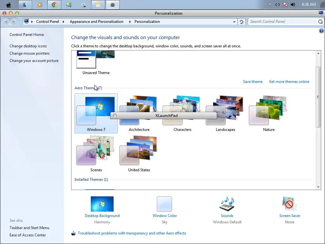The width and height of the screenshot is (325, 244).
Task: Click the 8:38 AM clock
Action: click(309, 4)
